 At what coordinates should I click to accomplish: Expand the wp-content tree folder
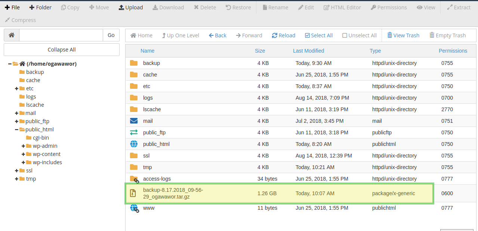tap(24, 154)
